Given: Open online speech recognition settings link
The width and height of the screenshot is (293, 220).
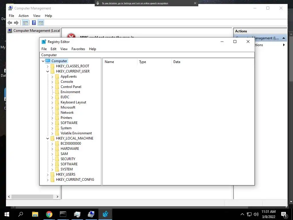Looking at the screenshot, I should coord(135,3).
